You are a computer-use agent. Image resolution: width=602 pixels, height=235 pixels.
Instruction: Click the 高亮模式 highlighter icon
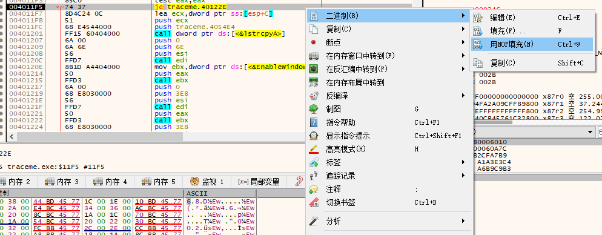[x=313, y=149]
